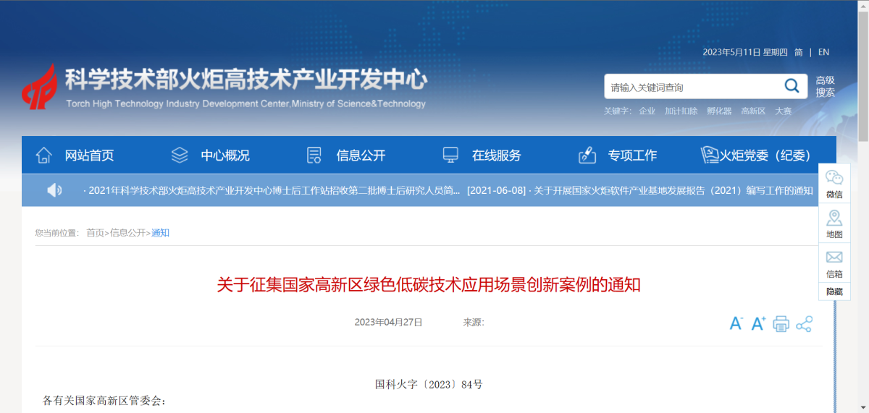Click the 孵化器 keyword link

click(719, 111)
